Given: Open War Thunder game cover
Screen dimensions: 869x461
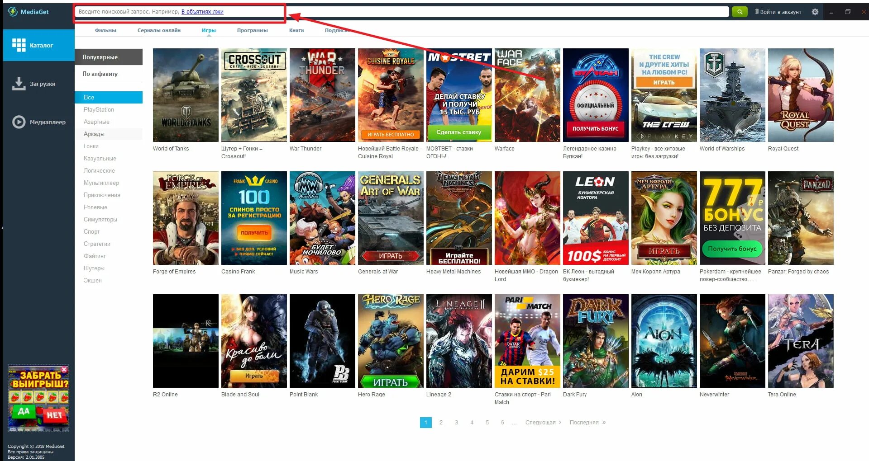Looking at the screenshot, I should click(x=322, y=95).
